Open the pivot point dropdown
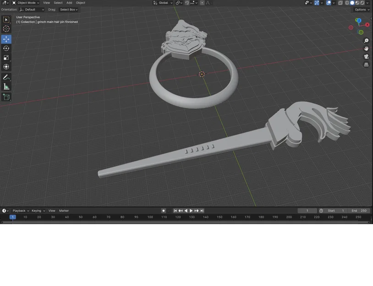This screenshot has width=373, height=286. pos(179,3)
